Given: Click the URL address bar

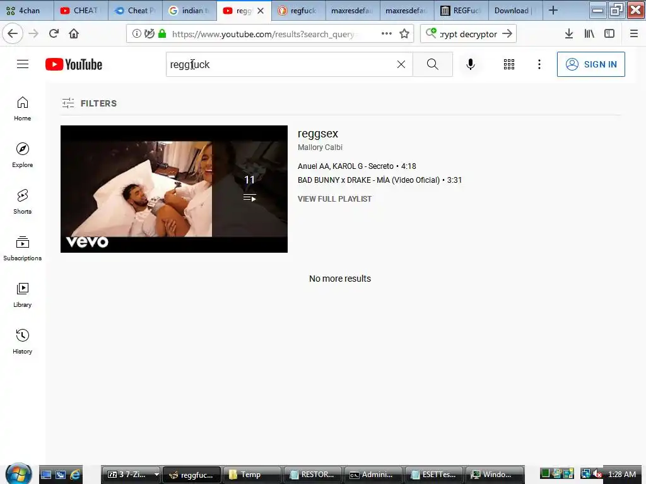Looking at the screenshot, I should 263,34.
